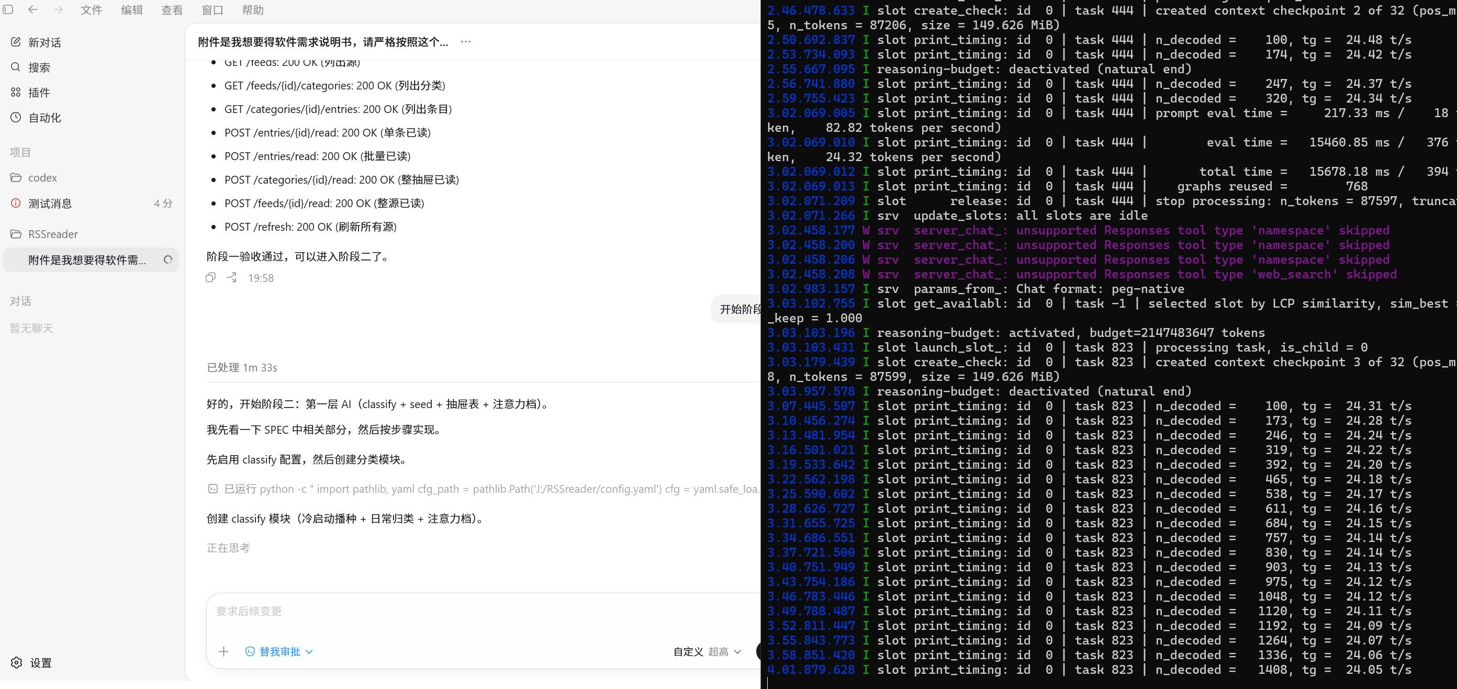Click terminal line with n_decoded = 1408
Screen dimensions: 1457x689
tap(1090, 670)
